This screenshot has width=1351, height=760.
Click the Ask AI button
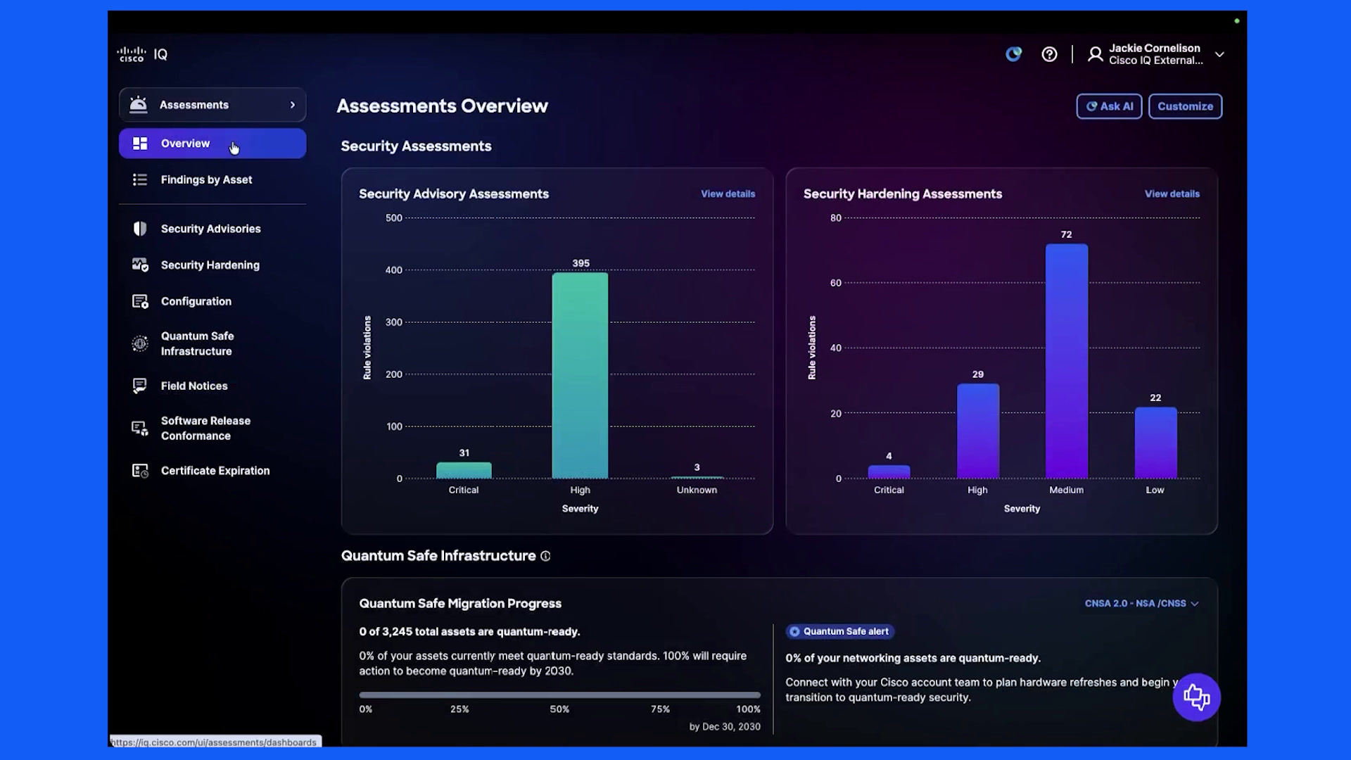click(1109, 106)
